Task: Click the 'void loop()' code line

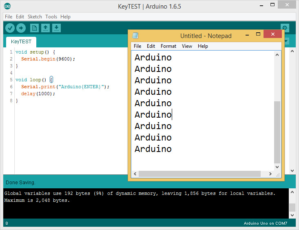Action: point(34,80)
